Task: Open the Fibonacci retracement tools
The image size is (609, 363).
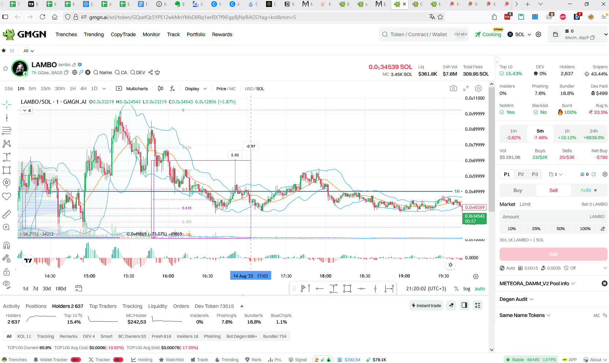Action: pos(7,131)
